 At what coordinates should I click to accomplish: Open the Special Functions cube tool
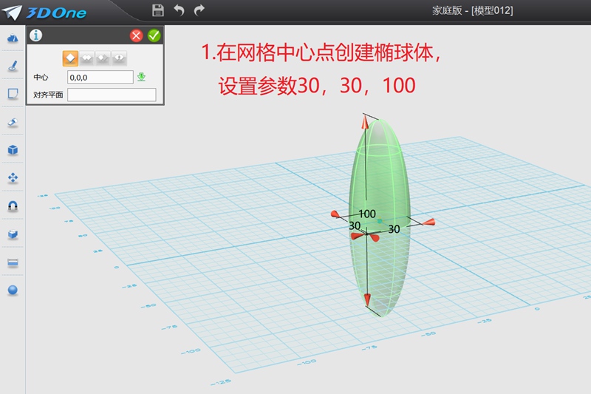tap(13, 150)
